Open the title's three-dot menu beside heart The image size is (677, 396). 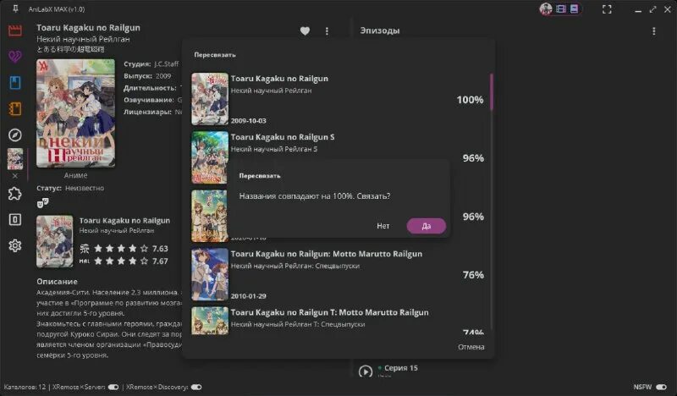327,31
